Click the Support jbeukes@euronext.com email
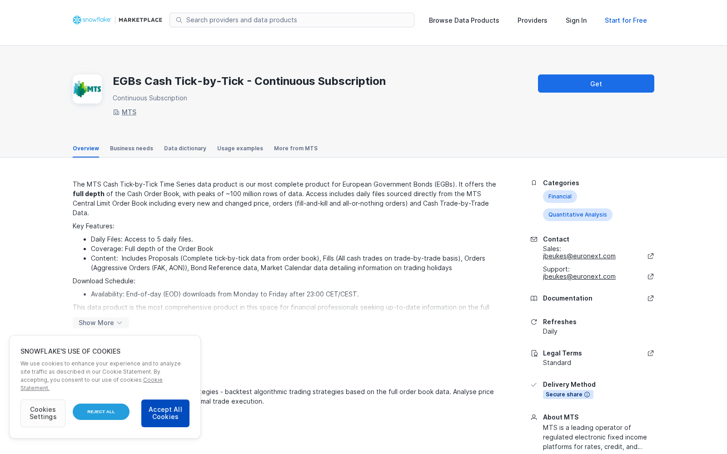Image resolution: width=727 pixels, height=454 pixels. [579, 276]
